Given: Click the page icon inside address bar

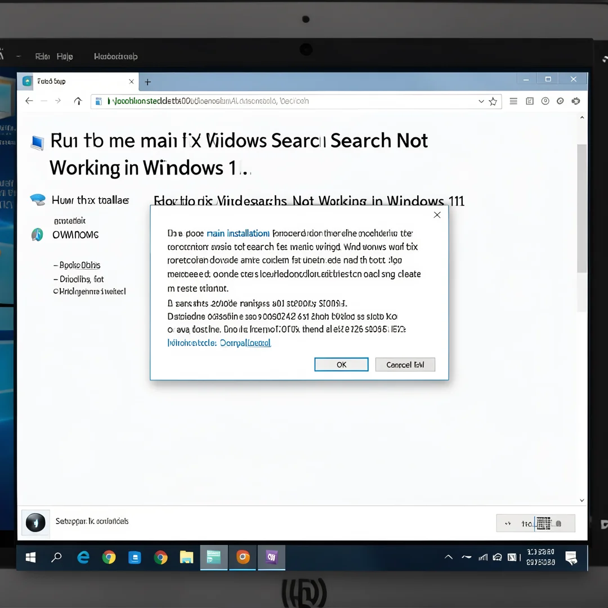Looking at the screenshot, I should [x=99, y=101].
